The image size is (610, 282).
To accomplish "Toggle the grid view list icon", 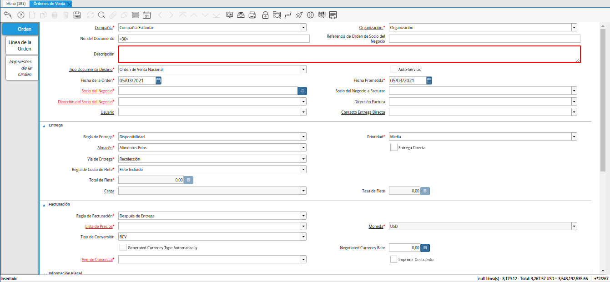I will tap(135, 15).
